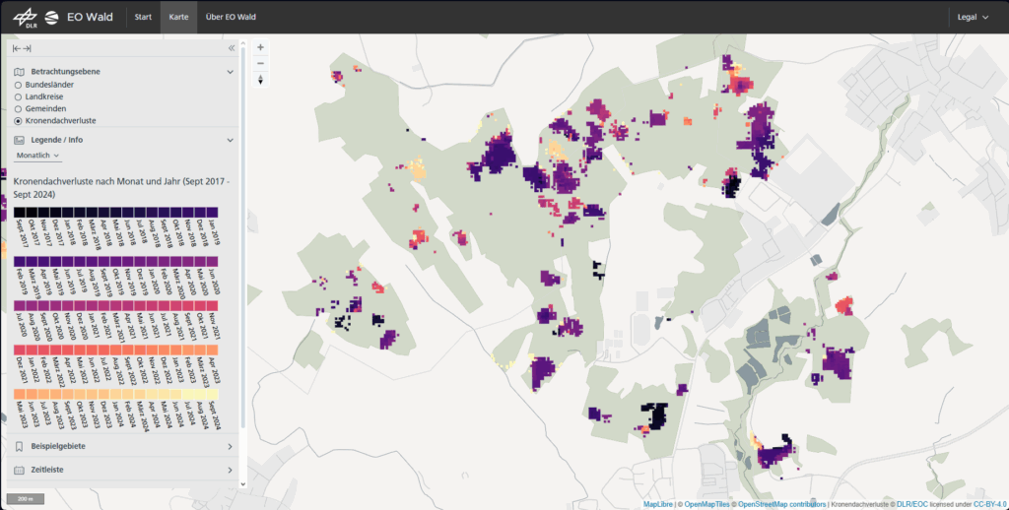Reset map bearing with the compass button
This screenshot has height=510, width=1009.
coord(260,80)
